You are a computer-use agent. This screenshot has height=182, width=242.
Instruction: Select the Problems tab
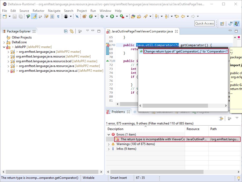pos(118,112)
